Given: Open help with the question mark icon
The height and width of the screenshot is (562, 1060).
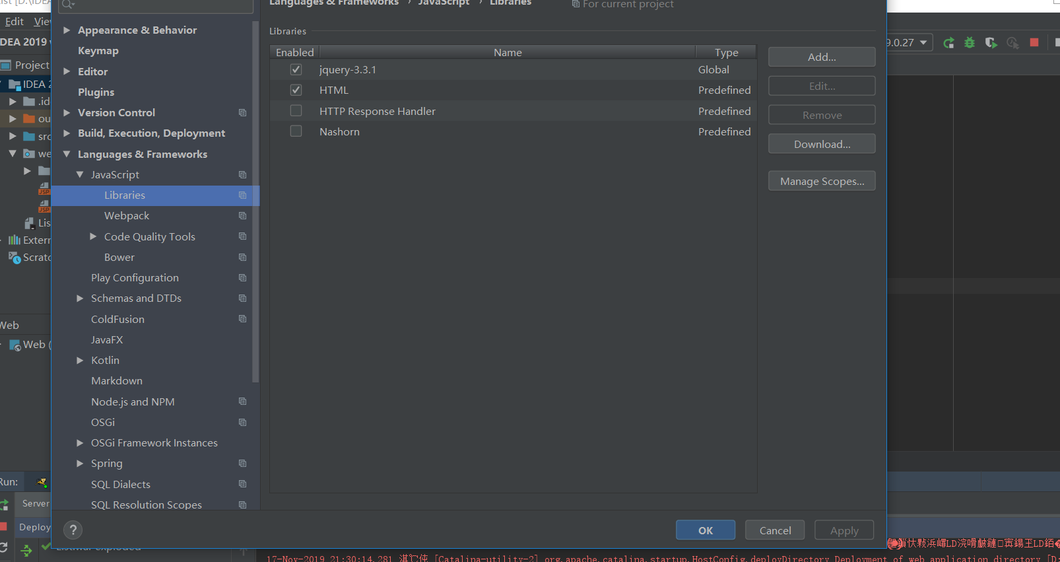Looking at the screenshot, I should [x=73, y=530].
